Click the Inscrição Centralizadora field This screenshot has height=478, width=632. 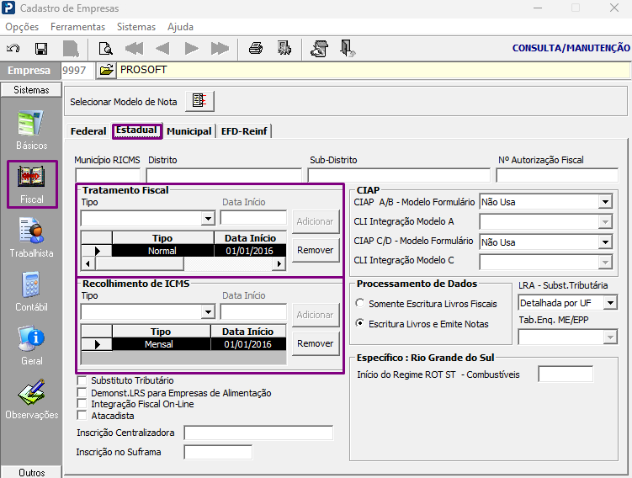coord(258,433)
